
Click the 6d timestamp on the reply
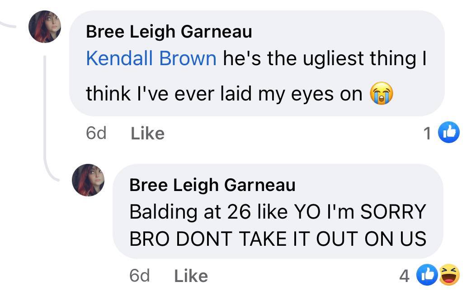[x=139, y=276]
